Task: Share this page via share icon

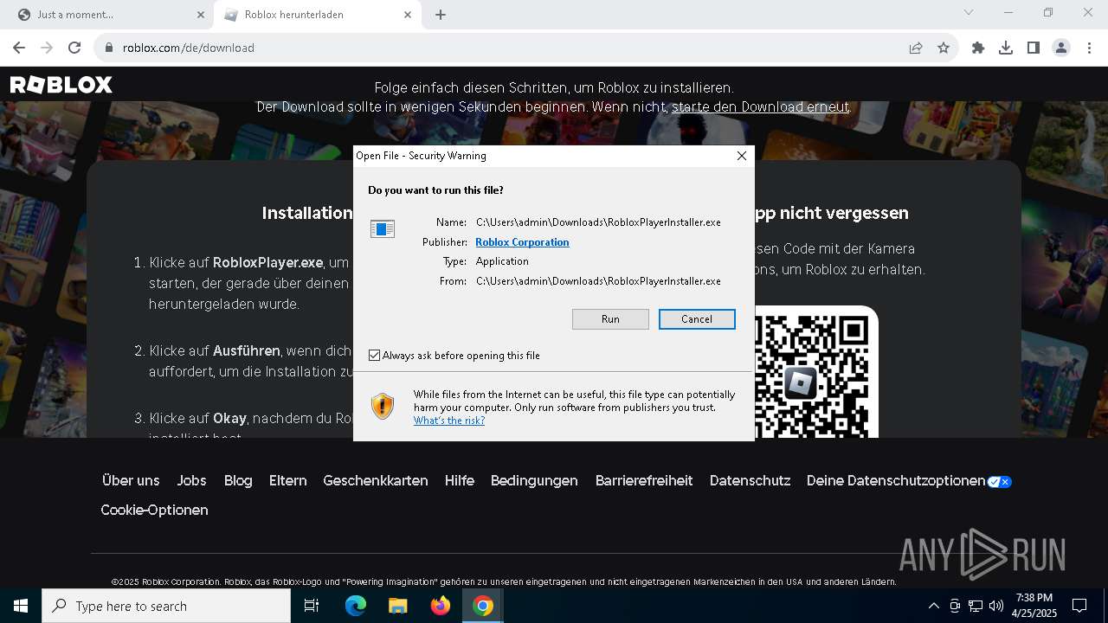Action: coord(916,48)
